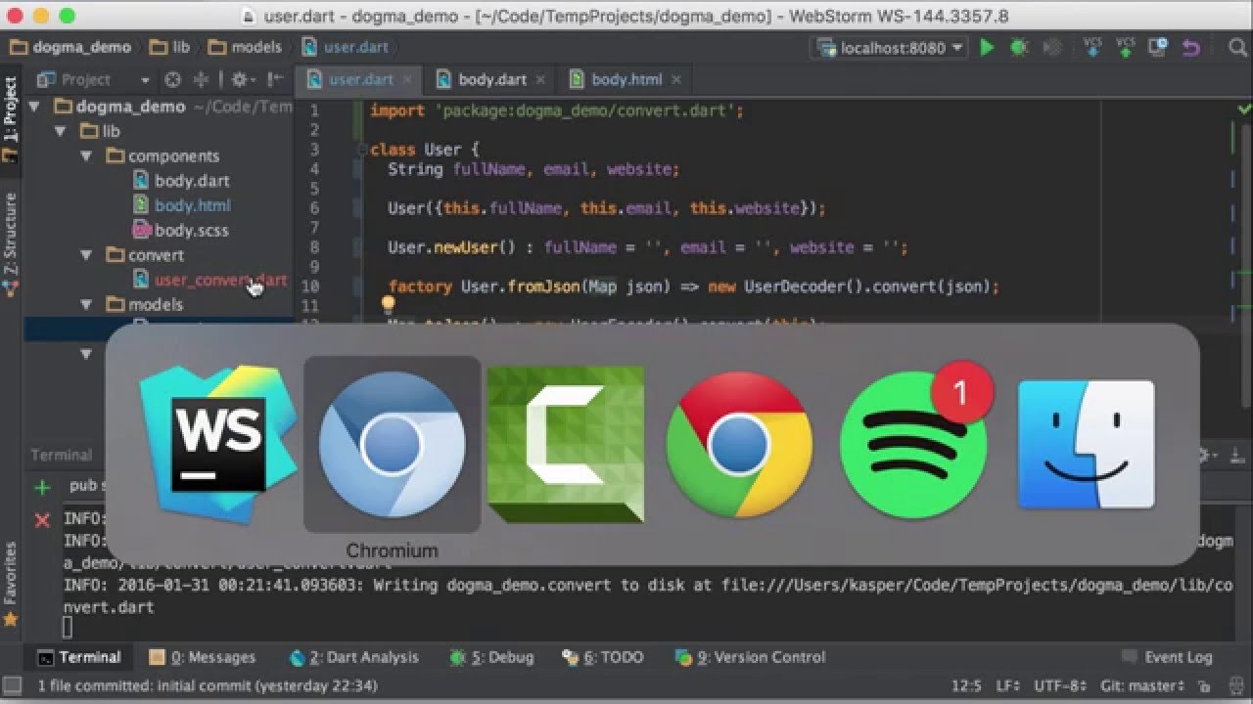
Task: Select Google Chrome in the app switcher
Action: (x=739, y=445)
